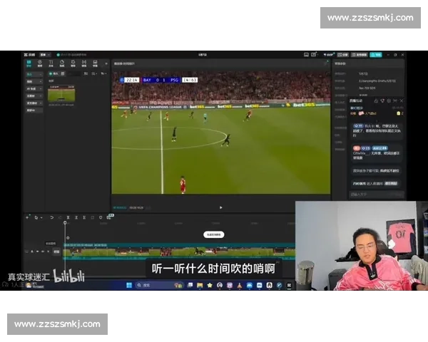Click the teal Export button
428x342 pixels.
(376, 55)
